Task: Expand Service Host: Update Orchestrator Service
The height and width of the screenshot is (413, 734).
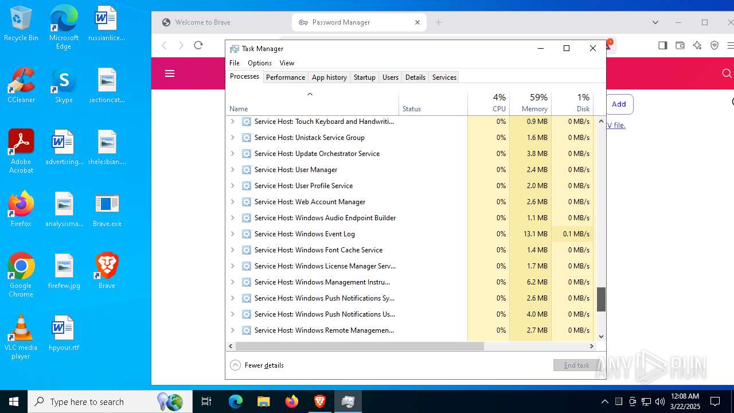Action: pos(232,154)
